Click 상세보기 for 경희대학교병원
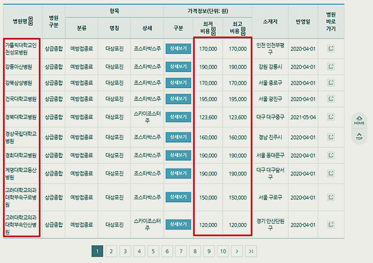The width and height of the screenshot is (373, 263). coord(178,155)
